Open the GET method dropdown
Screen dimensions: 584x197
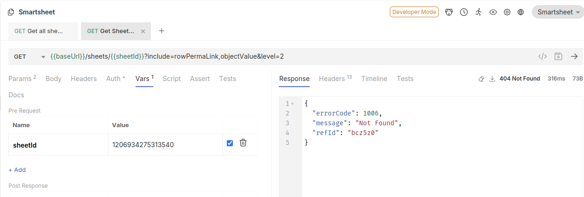point(29,57)
